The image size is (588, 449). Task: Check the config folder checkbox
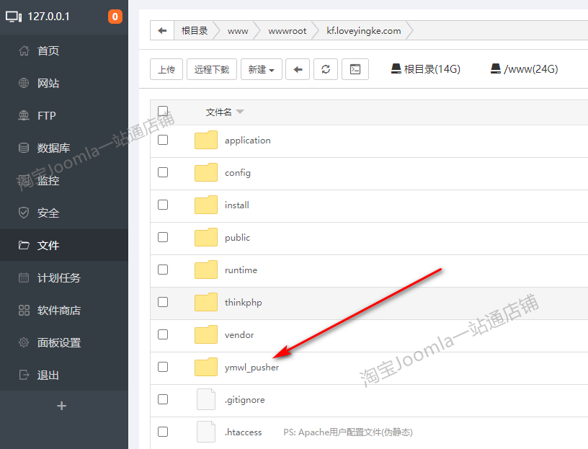[x=163, y=172]
